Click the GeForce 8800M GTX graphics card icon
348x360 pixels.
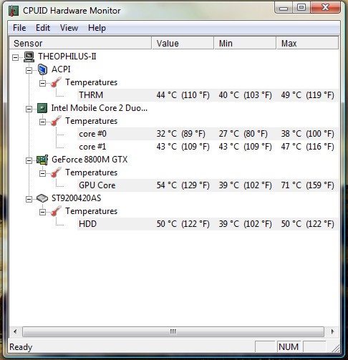click(42, 160)
